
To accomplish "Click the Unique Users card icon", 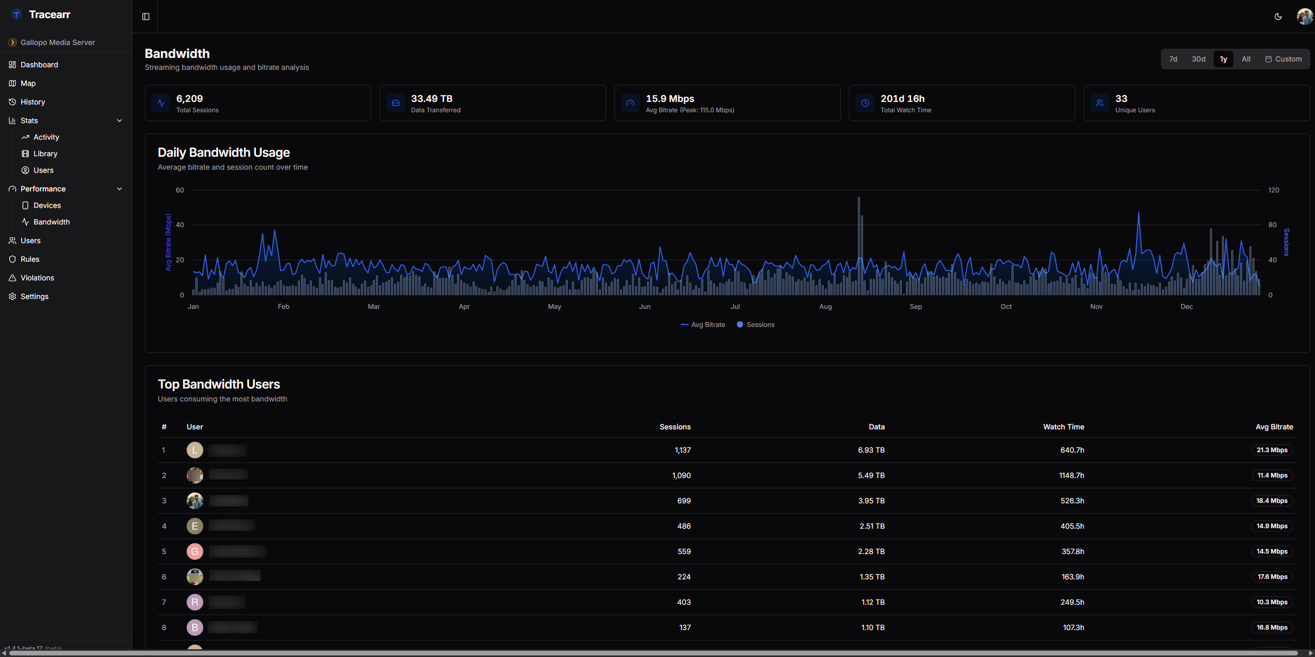I will click(1100, 103).
